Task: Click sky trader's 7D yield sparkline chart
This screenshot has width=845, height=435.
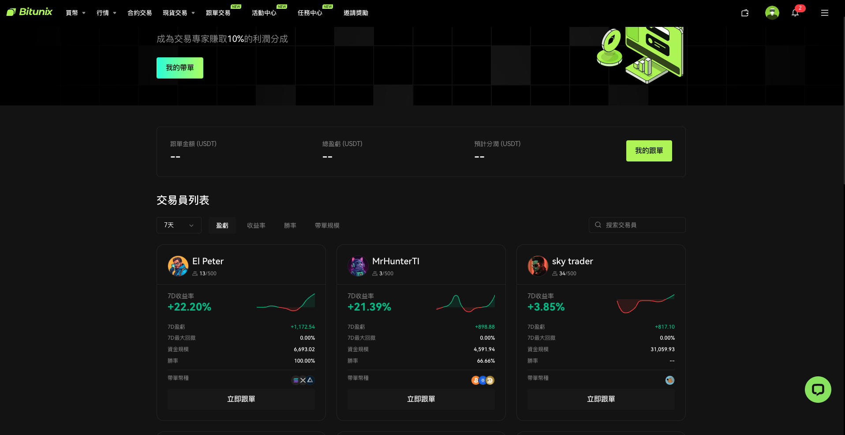Action: click(646, 303)
